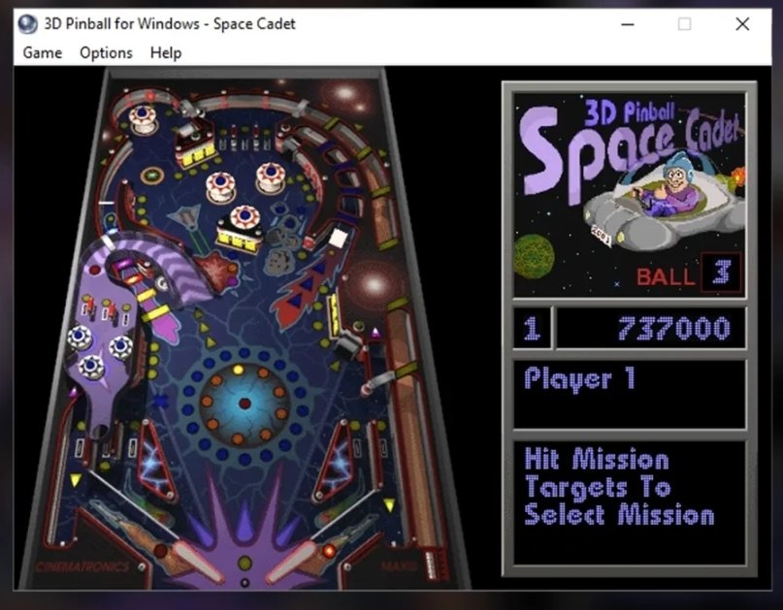Click the plunger spring at table's lower right
The image size is (783, 610).
pos(432,563)
